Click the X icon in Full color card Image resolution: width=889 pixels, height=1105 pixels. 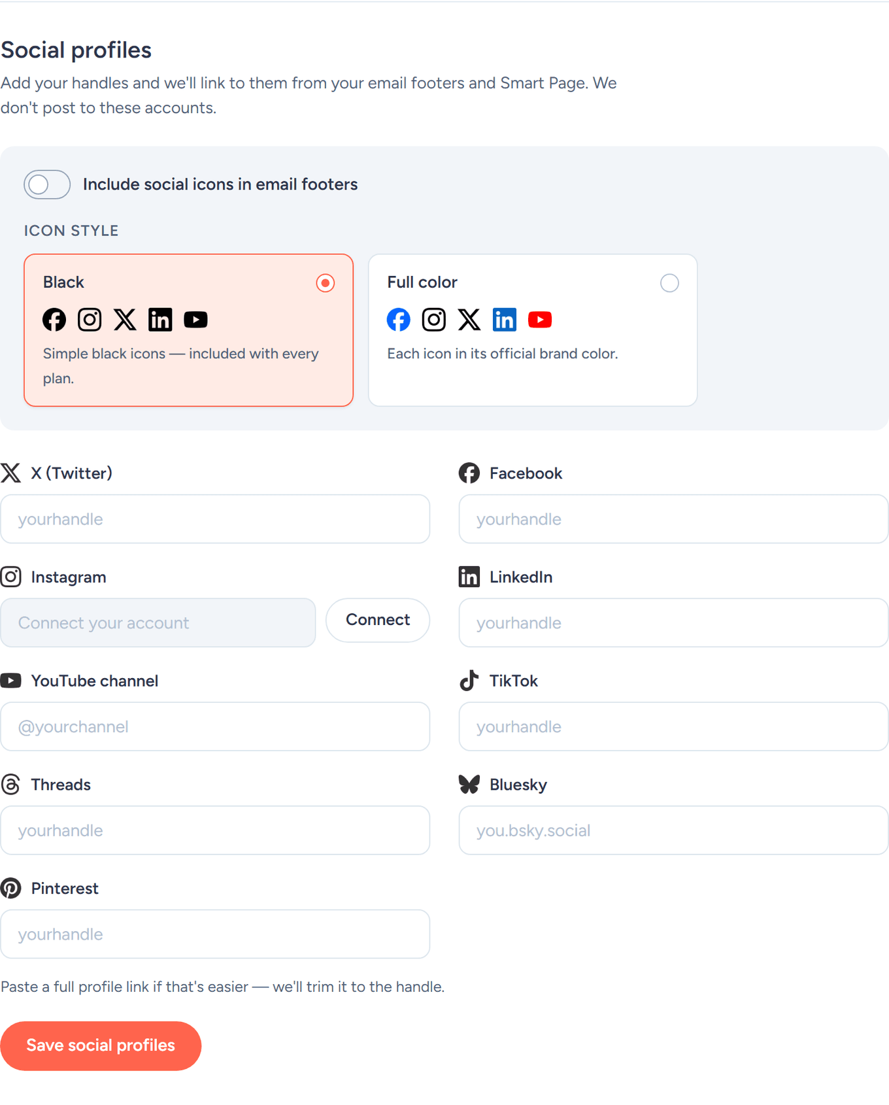click(469, 320)
